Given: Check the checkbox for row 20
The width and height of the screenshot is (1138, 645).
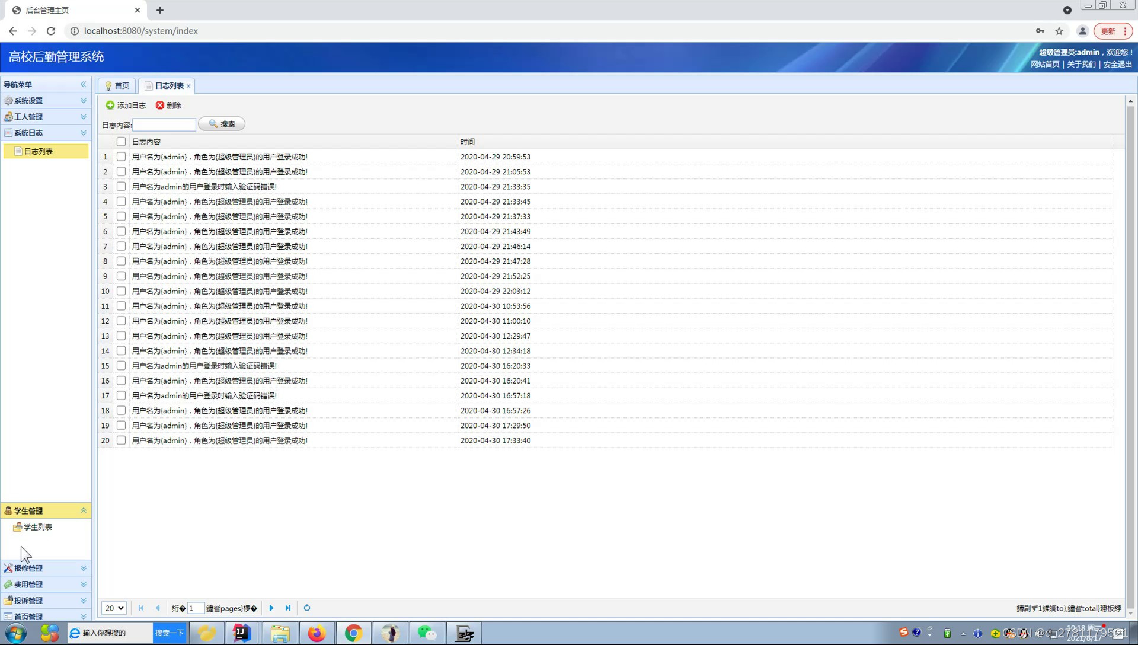Looking at the screenshot, I should coord(121,440).
